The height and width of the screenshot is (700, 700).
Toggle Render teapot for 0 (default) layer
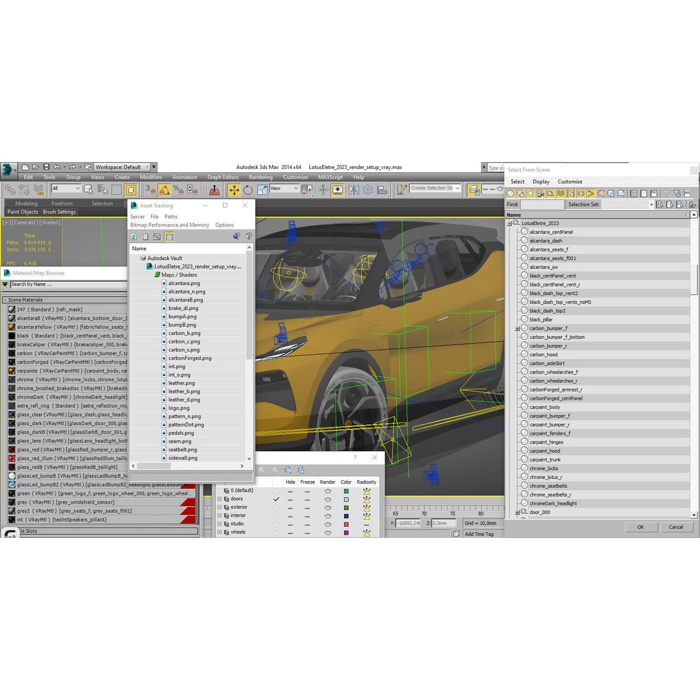click(x=328, y=491)
